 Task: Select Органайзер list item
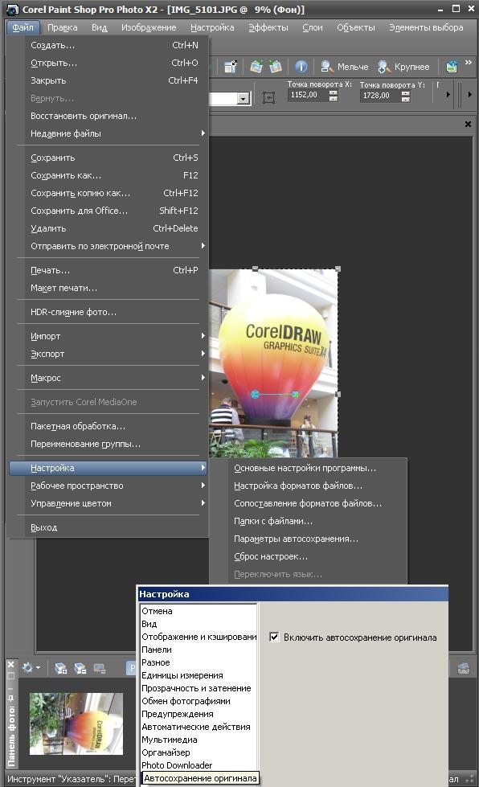199,752
